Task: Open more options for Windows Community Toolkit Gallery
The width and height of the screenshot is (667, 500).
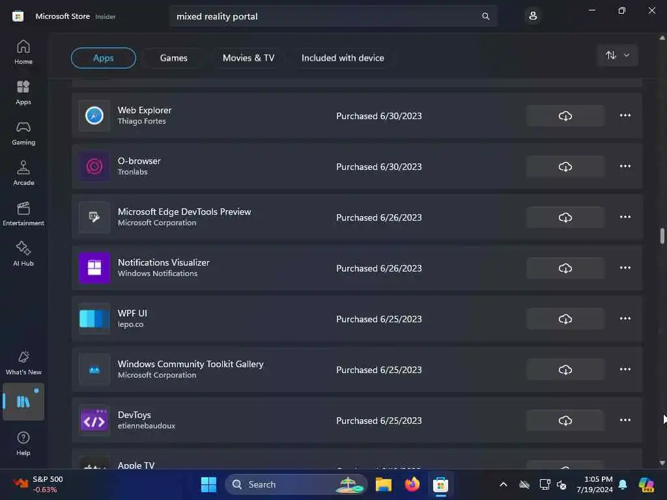Action: (x=625, y=370)
